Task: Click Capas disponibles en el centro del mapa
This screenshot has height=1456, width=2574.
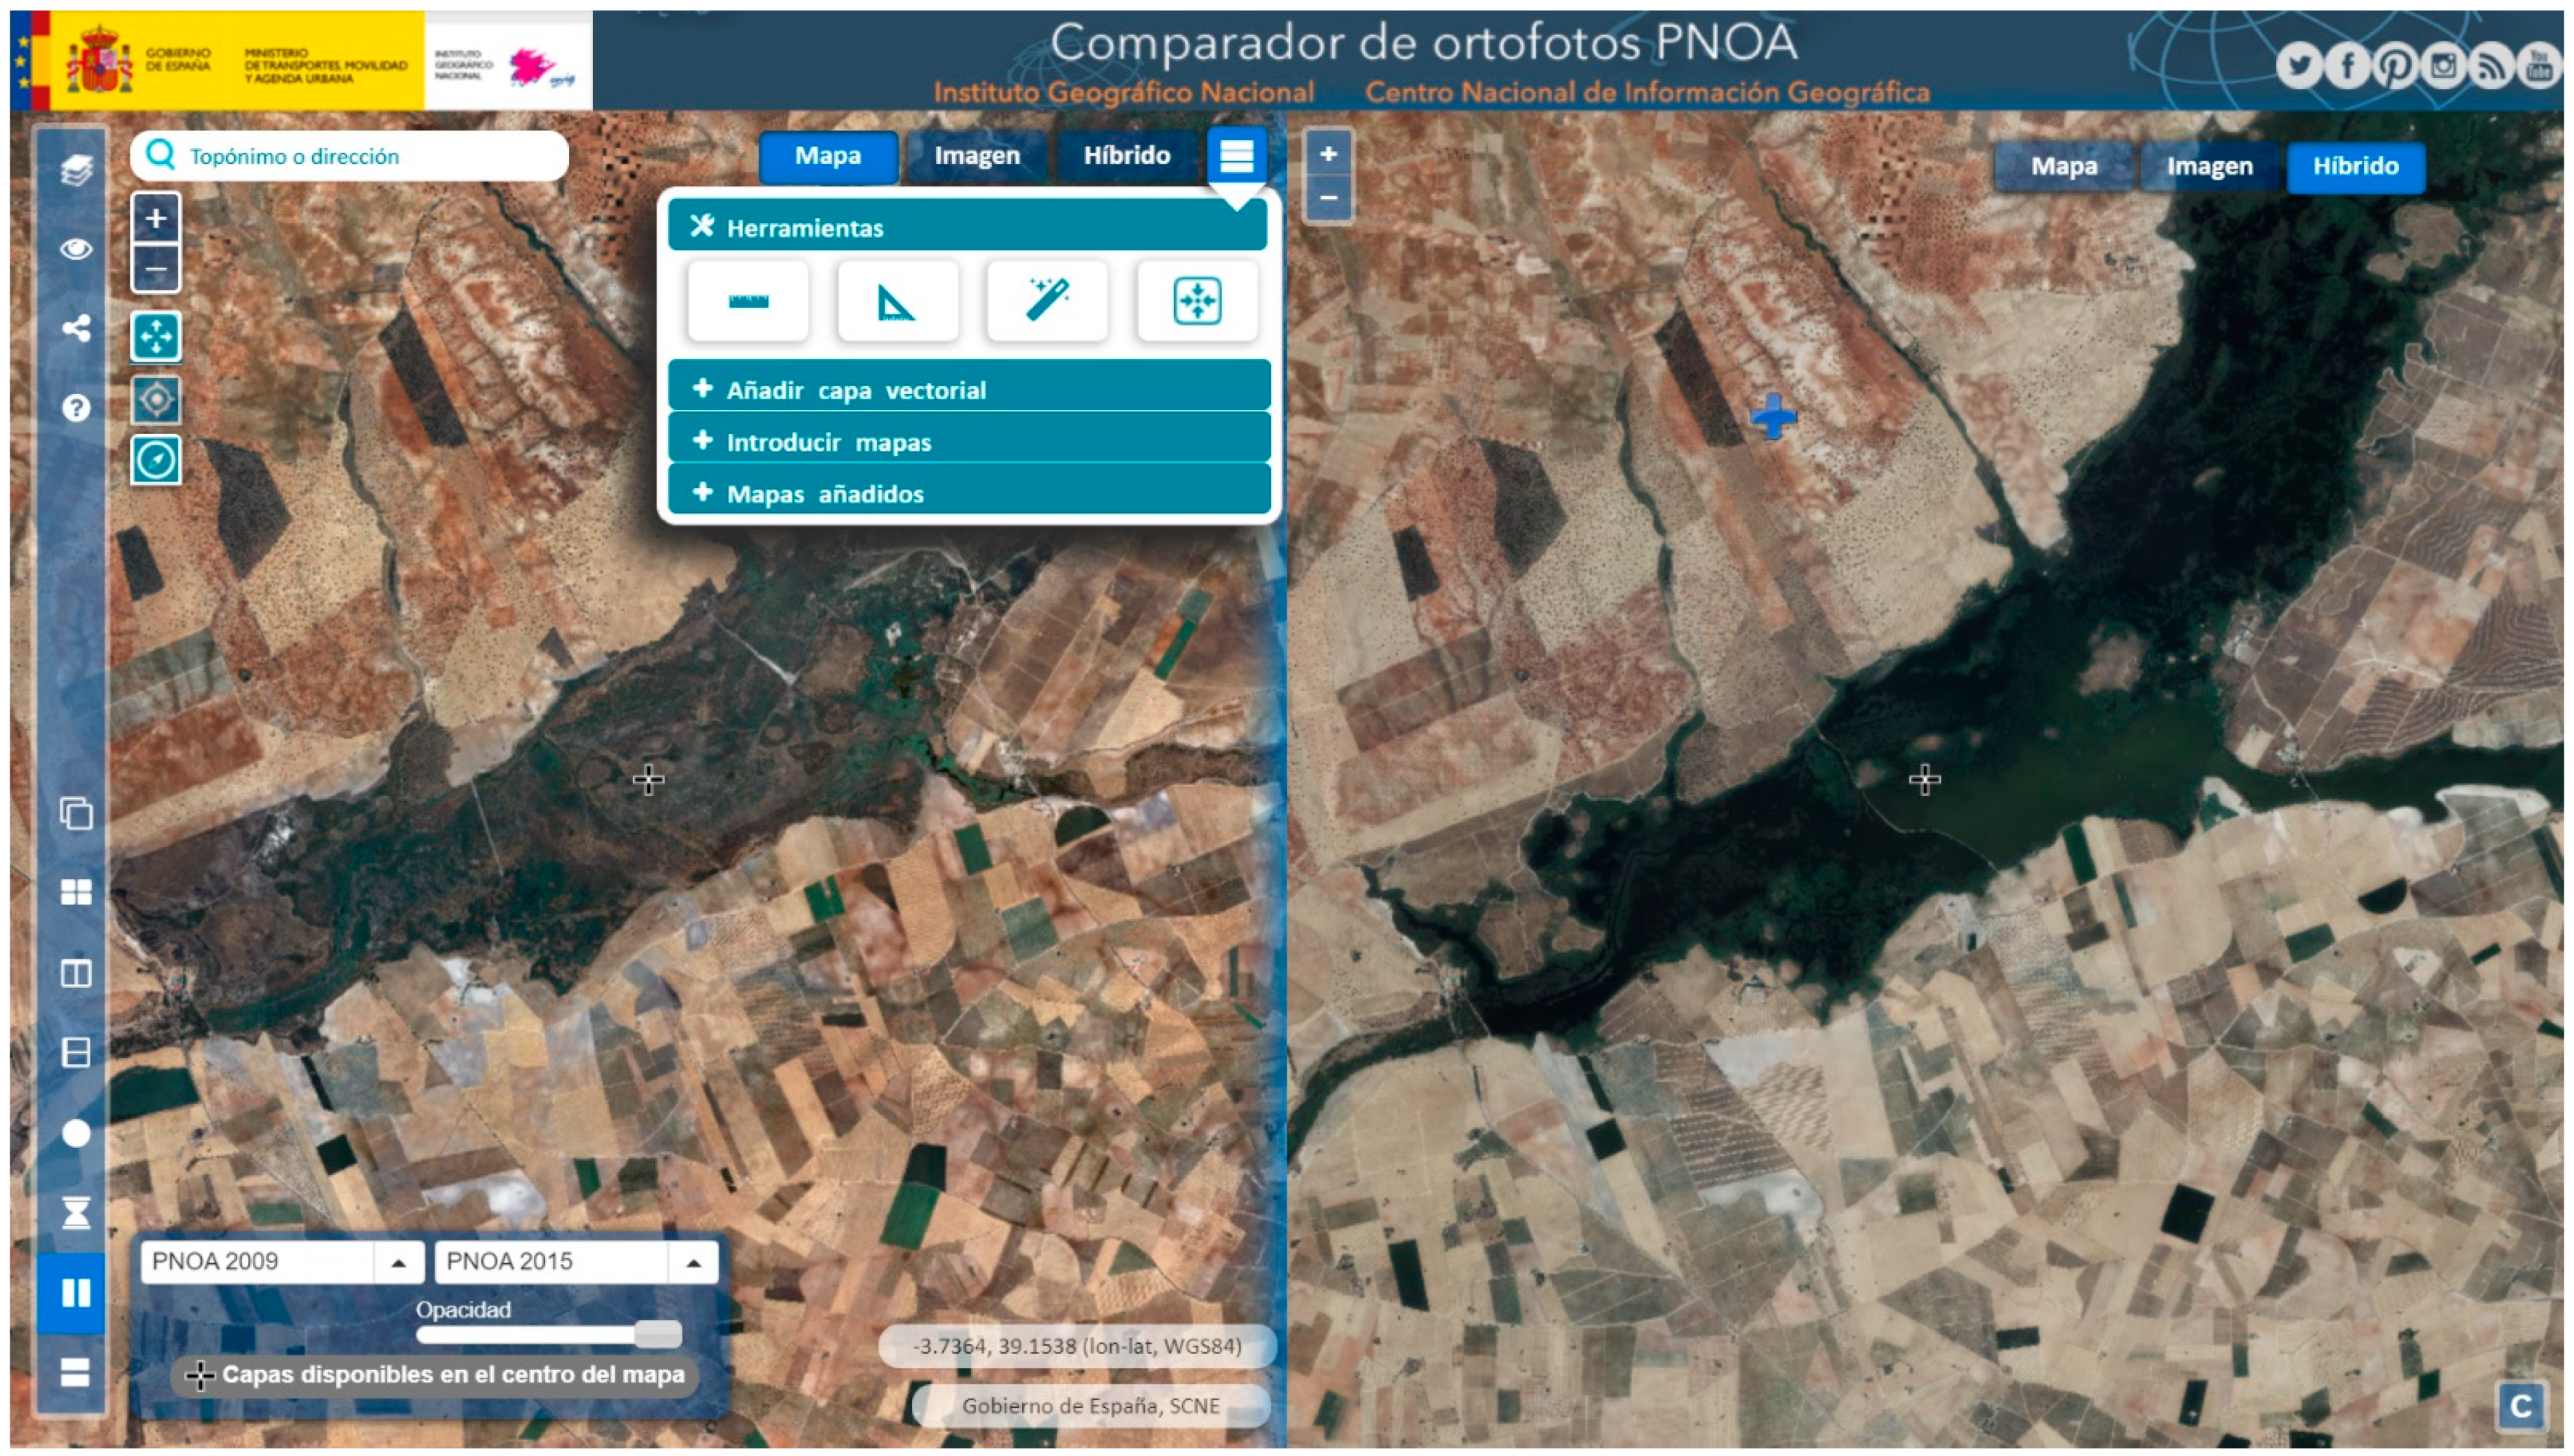Action: [x=437, y=1374]
